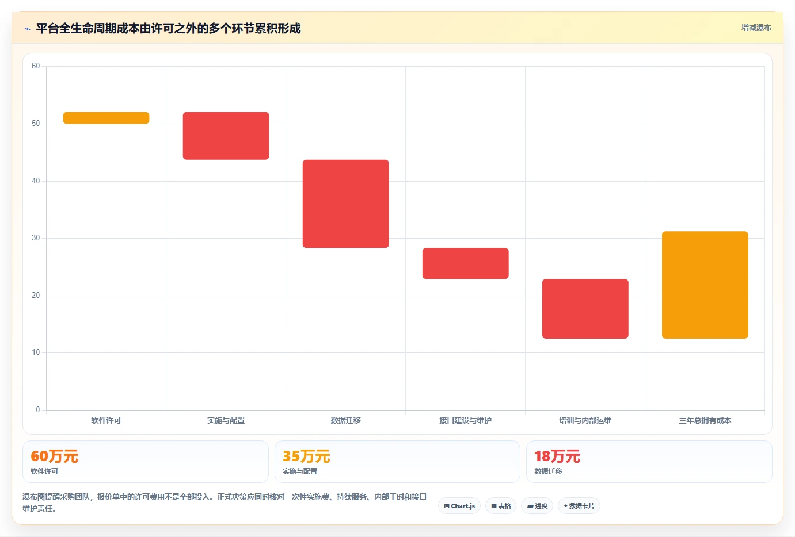Click the 60万元 软件许可 card
Viewport: 795px width, 537px height.
146,462
